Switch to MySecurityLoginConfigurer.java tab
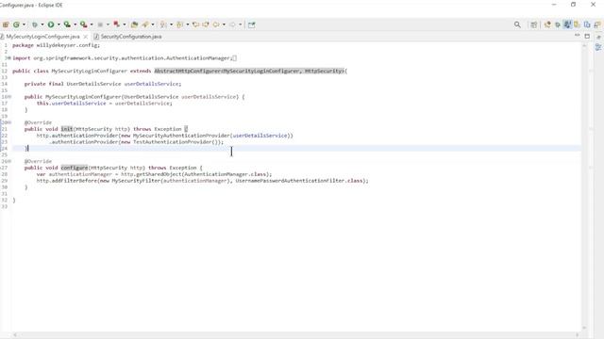The width and height of the screenshot is (604, 339). tap(42, 37)
